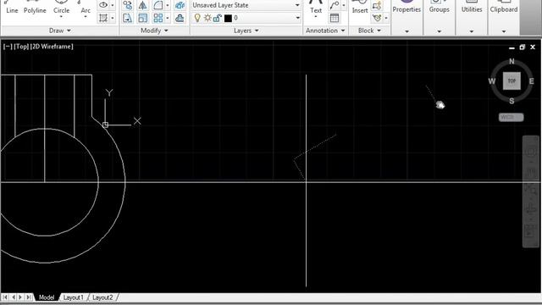Image resolution: width=542 pixels, height=305 pixels.
Task: Click the black layer color swatch
Action: pyautogui.click(x=228, y=18)
